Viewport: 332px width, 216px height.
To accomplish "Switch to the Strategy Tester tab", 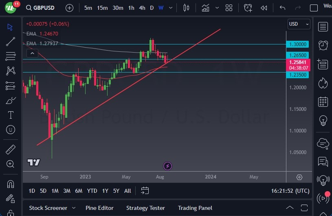I will [x=145, y=208].
